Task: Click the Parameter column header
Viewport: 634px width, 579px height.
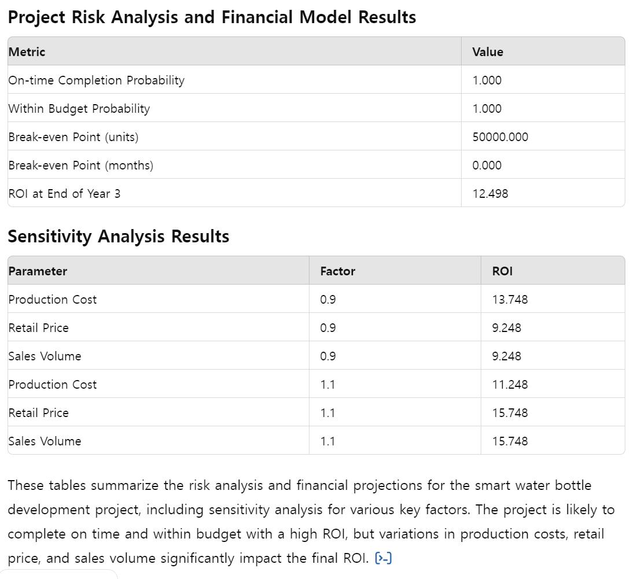Action: [x=38, y=271]
